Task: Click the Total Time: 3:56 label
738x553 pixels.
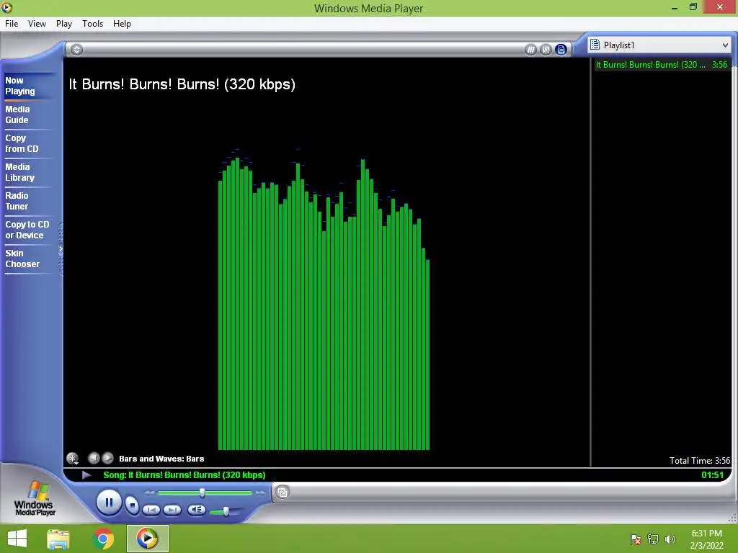Action: [699, 460]
